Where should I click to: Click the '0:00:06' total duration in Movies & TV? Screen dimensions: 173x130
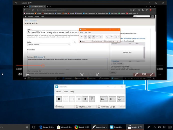(x=160, y=69)
